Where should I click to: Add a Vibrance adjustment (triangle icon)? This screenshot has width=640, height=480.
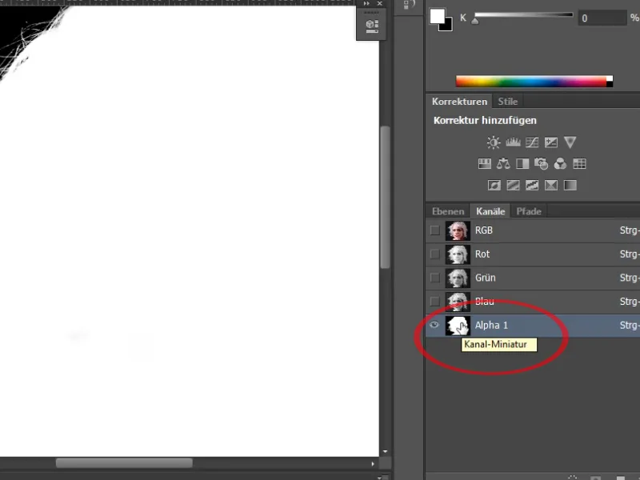coord(570,142)
